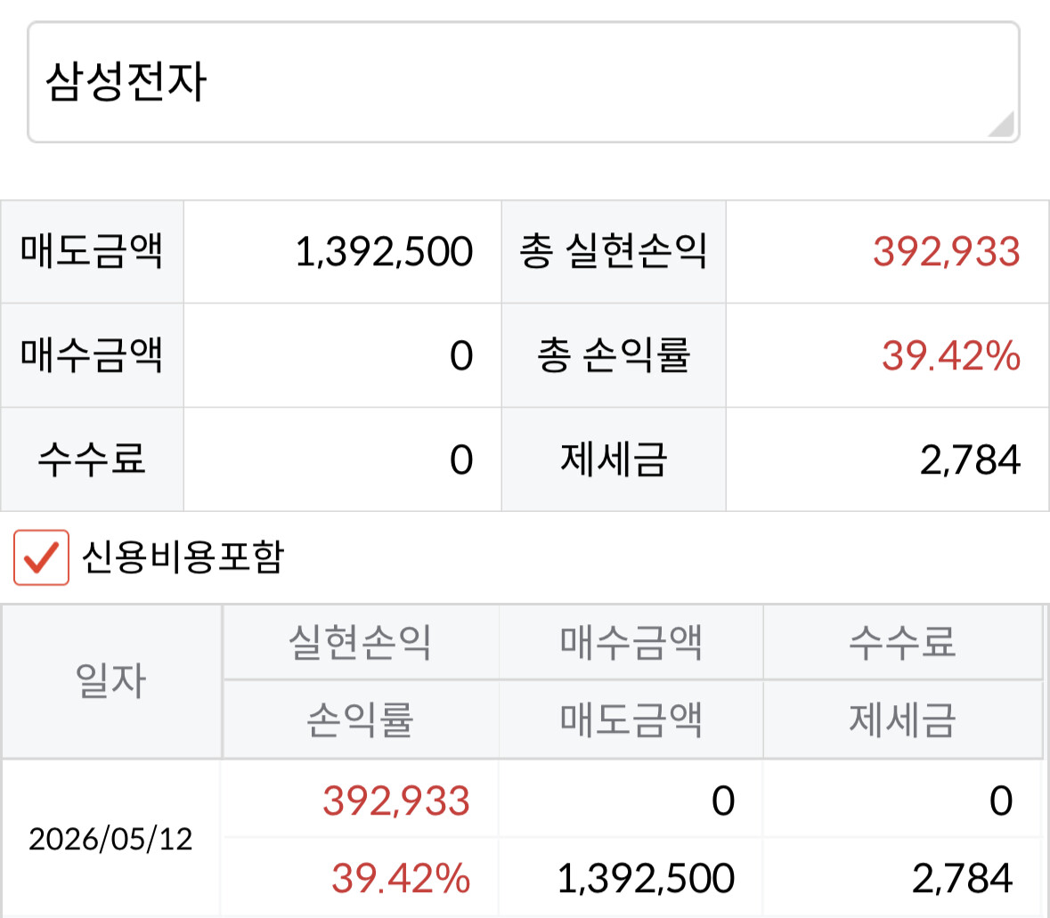Click the 수수료 summary label cell
Image resolution: width=1050 pixels, height=918 pixels.
click(x=93, y=459)
